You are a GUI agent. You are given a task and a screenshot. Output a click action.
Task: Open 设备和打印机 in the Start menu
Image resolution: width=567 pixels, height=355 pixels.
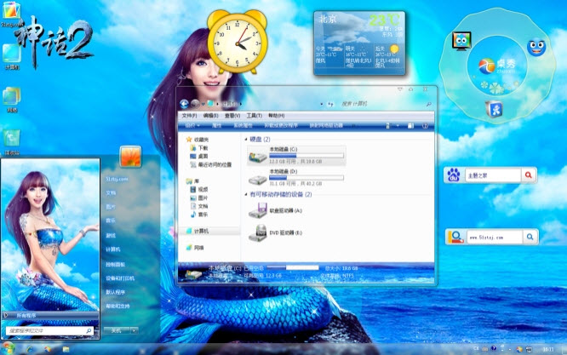(120, 278)
